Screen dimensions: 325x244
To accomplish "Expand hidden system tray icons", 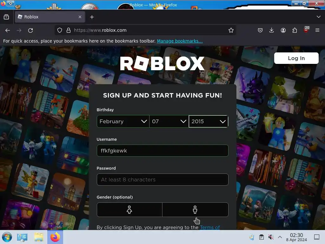I will [280, 237].
